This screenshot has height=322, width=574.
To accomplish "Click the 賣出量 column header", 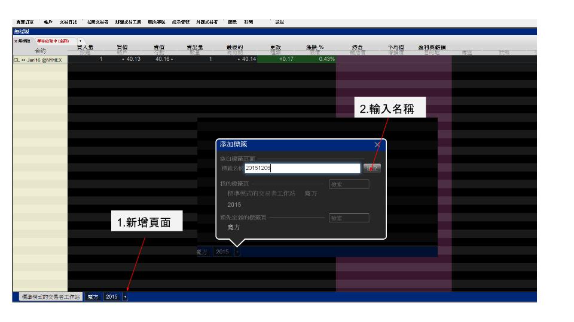I will (195, 48).
